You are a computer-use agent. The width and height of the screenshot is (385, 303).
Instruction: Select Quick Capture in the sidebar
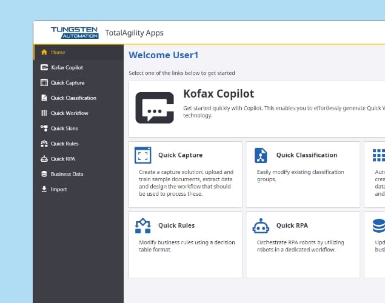click(x=78, y=82)
